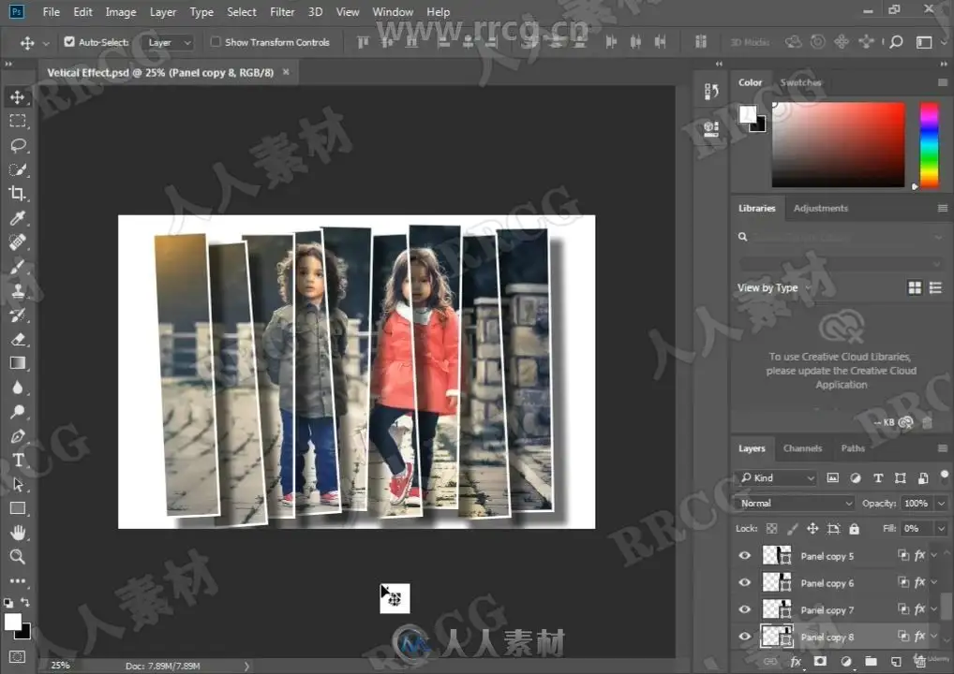Open the Normal blend mode dropdown
Image resolution: width=954 pixels, height=674 pixels.
(x=796, y=503)
